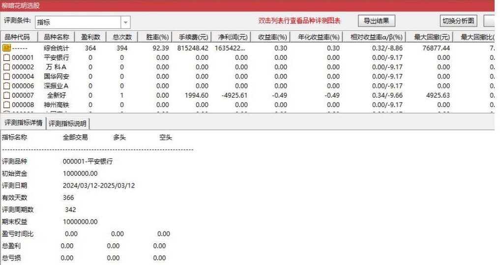
Task: Click the 多头 column label
Action: coord(119,137)
